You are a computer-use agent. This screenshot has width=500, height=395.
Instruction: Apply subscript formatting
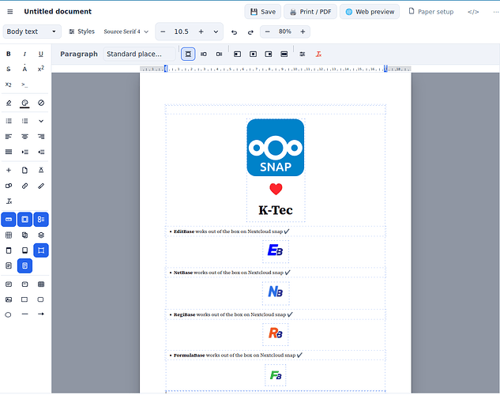(9, 85)
